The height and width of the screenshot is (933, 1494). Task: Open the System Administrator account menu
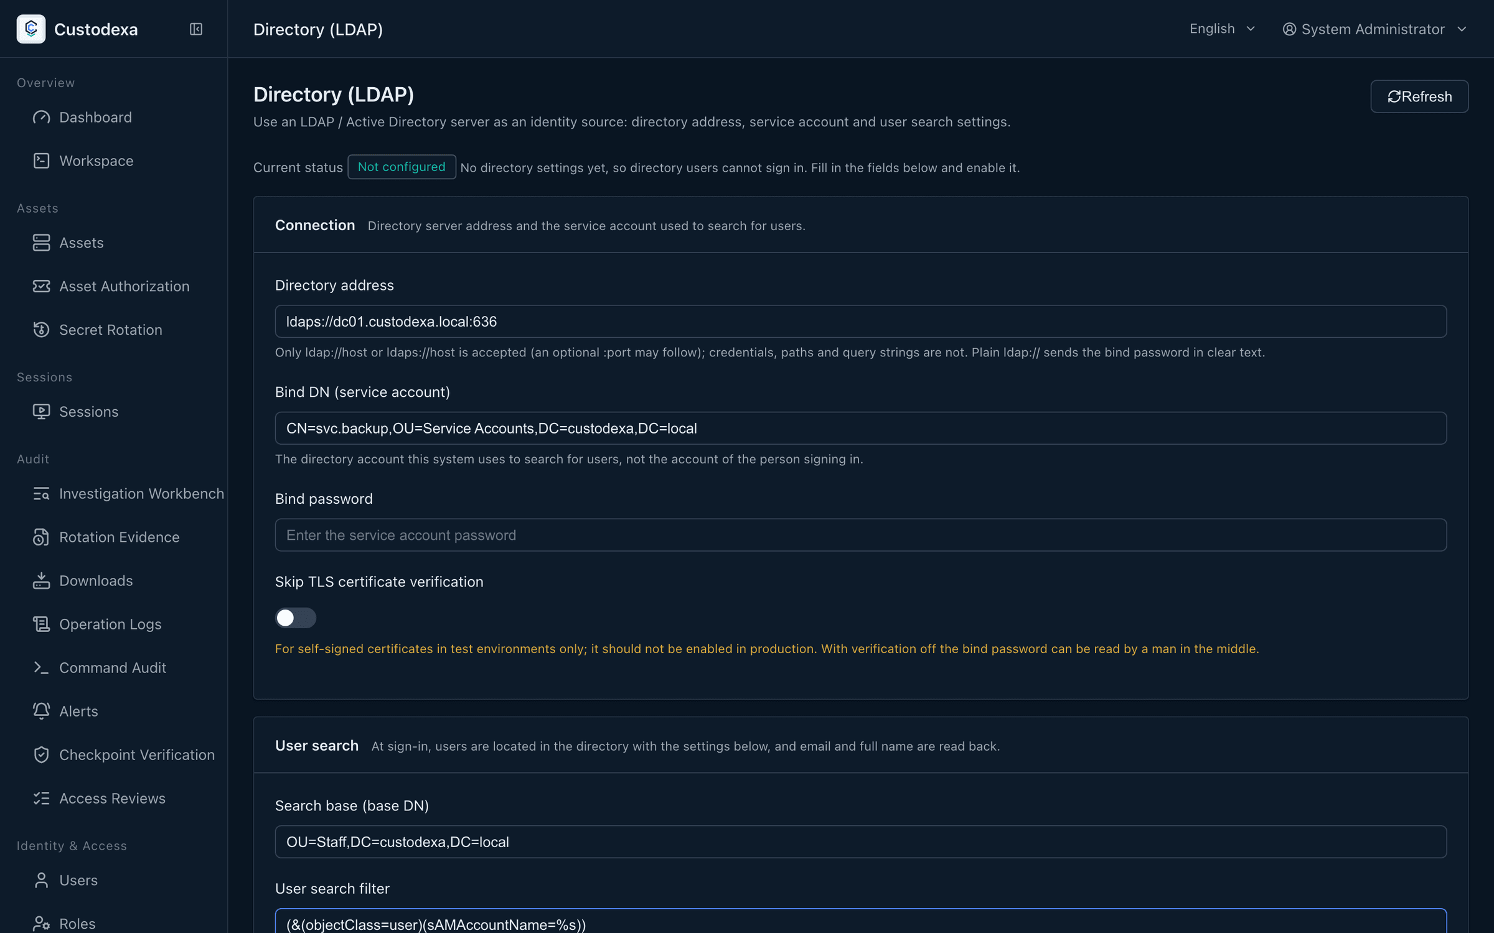coord(1374,29)
